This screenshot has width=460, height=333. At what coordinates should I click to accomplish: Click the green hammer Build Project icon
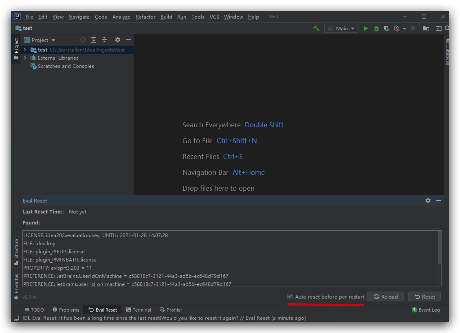coord(316,28)
